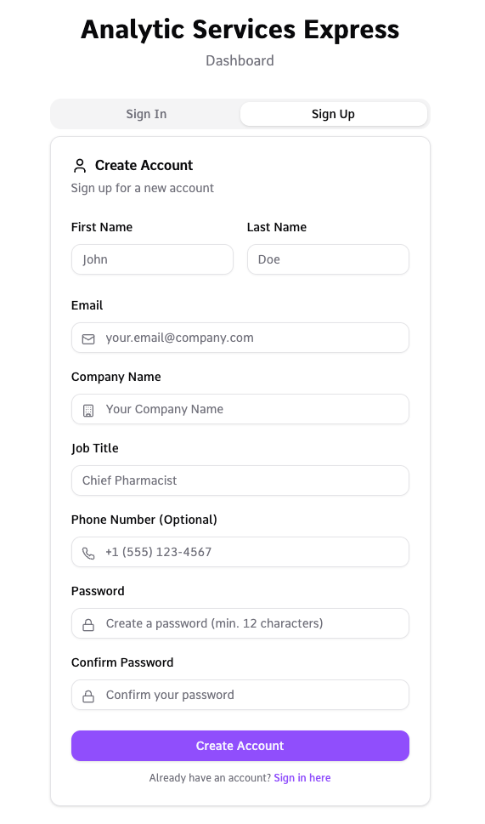
Task: Click into the Email address field
Action: point(240,338)
